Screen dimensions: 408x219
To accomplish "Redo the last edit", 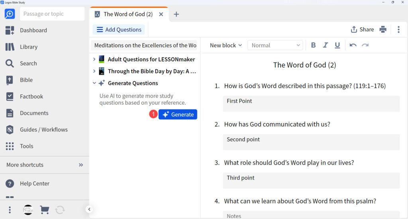I will [365, 45].
